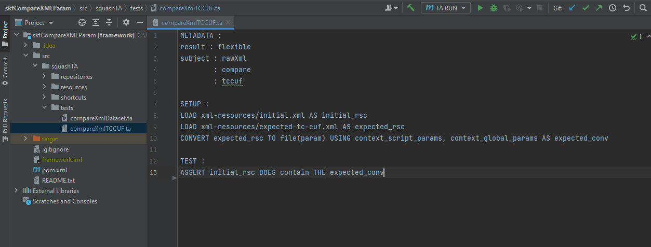Open Git history clock icon
This screenshot has height=247, width=651.
point(613,8)
